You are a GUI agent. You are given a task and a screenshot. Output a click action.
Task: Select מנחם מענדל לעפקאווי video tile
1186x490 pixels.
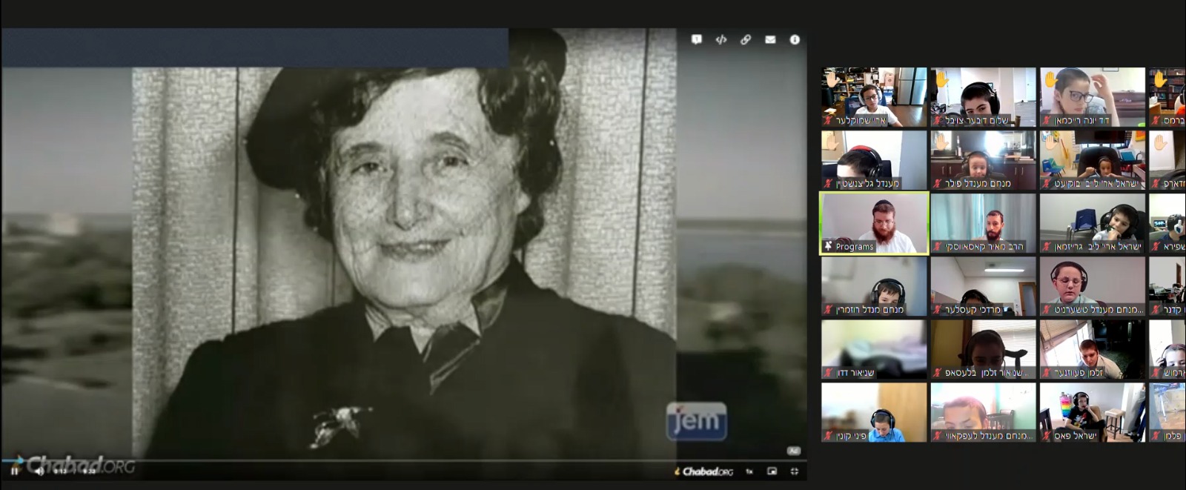coord(983,412)
